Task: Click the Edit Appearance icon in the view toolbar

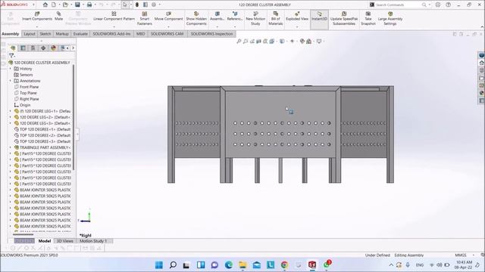Action: pos(302,41)
